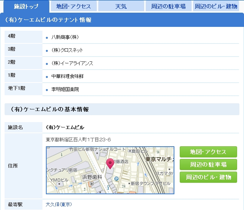Select tenant (株)クロスネット on 3階
This screenshot has width=244, height=210.
click(67, 50)
